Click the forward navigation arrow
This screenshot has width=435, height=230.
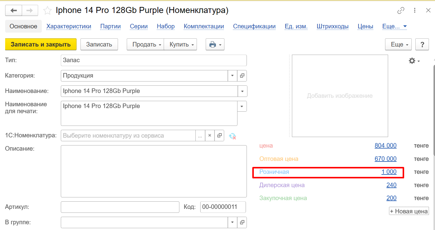click(30, 11)
